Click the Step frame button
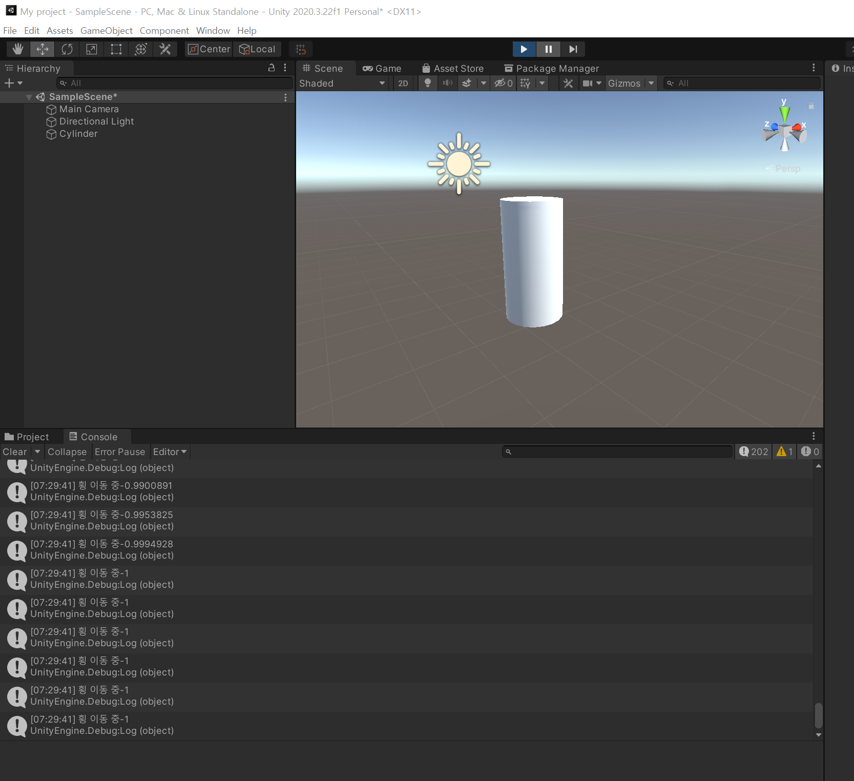Screen dimensions: 854x781 click(573, 49)
